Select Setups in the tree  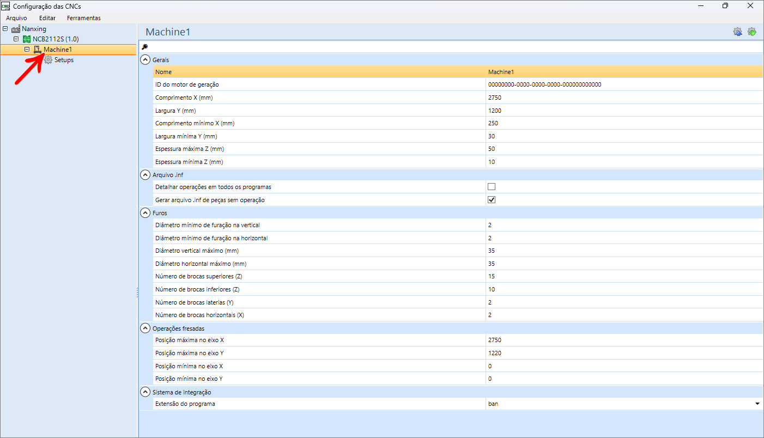pyautogui.click(x=64, y=60)
